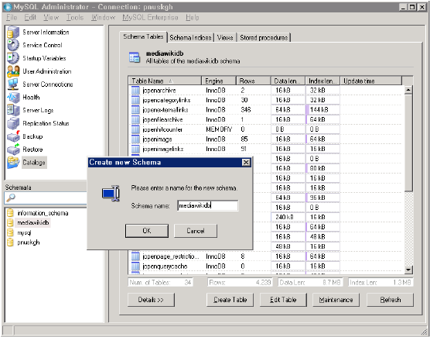Select the jopenimagelinks table row
Screen dimensions: 430x337
(266, 149)
